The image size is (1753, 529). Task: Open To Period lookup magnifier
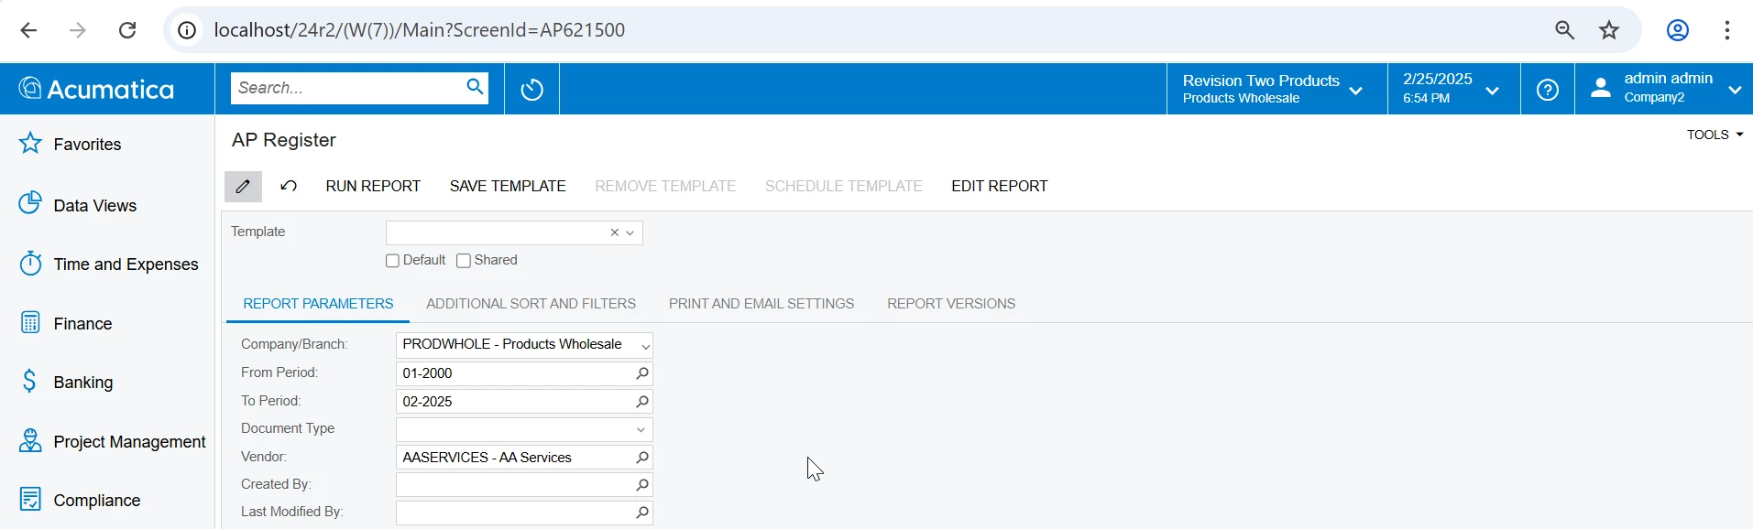pyautogui.click(x=641, y=402)
